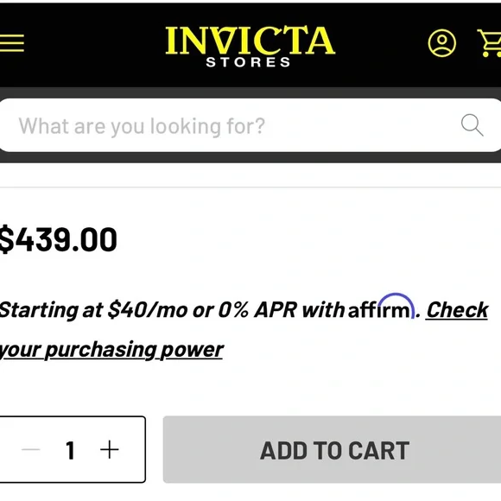Screen dimensions: 501x501
Task: Open the 'your purchasing power' link
Action: 111,350
